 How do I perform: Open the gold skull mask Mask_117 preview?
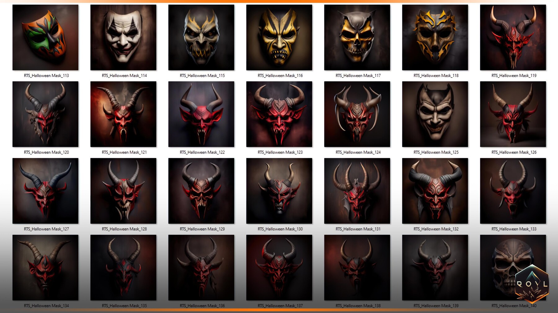(356, 38)
